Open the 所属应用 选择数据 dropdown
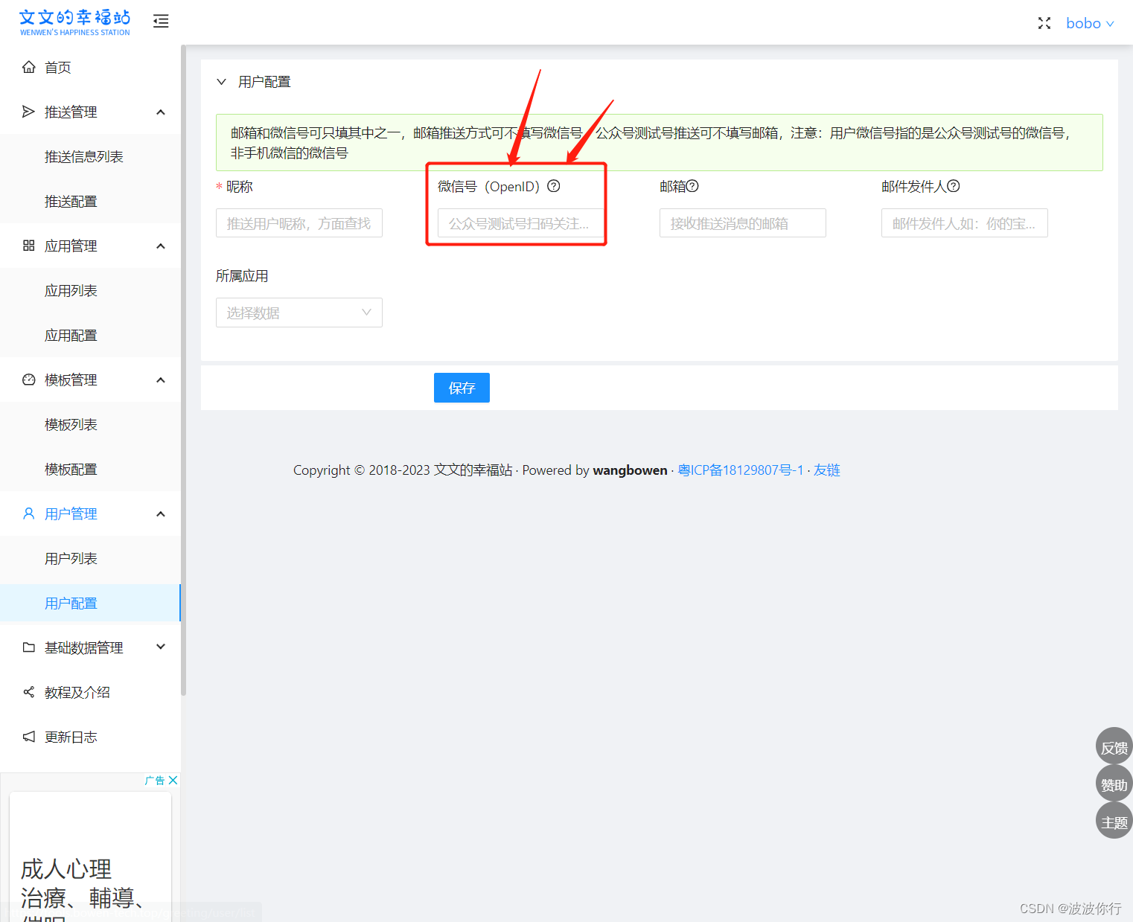Screen dimensions: 1133x922 [299, 313]
